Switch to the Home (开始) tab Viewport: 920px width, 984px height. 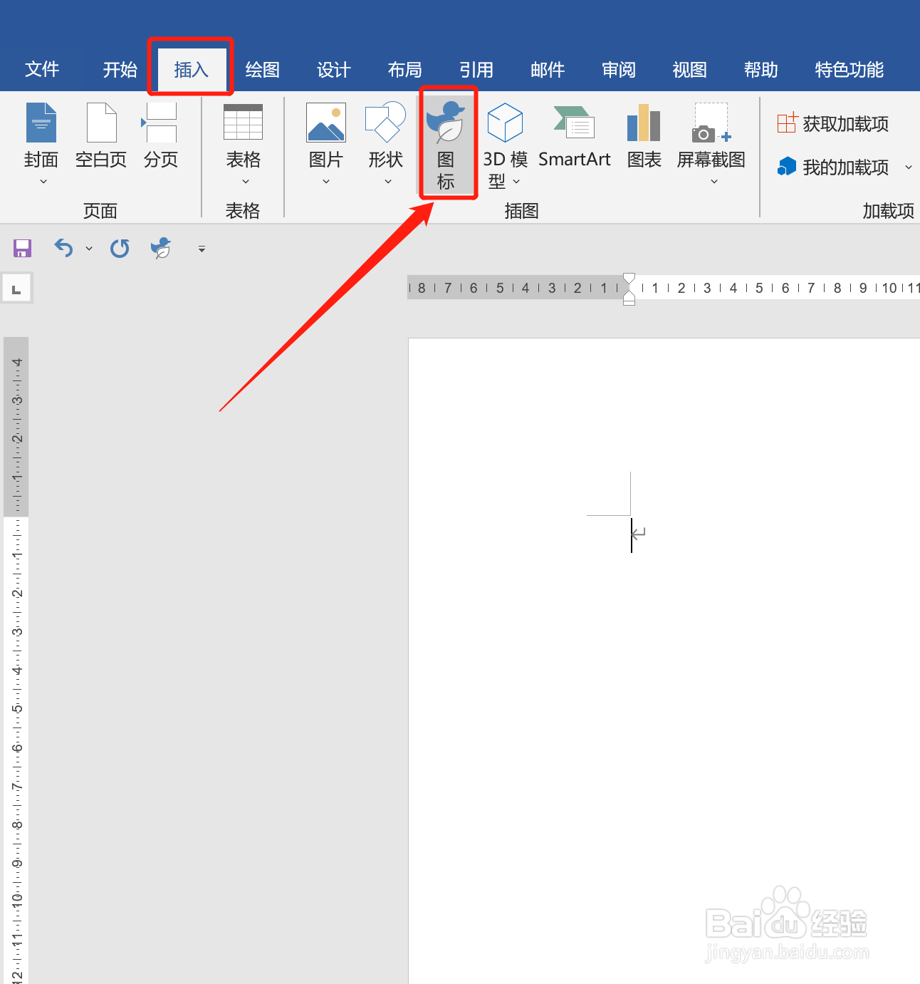point(120,70)
